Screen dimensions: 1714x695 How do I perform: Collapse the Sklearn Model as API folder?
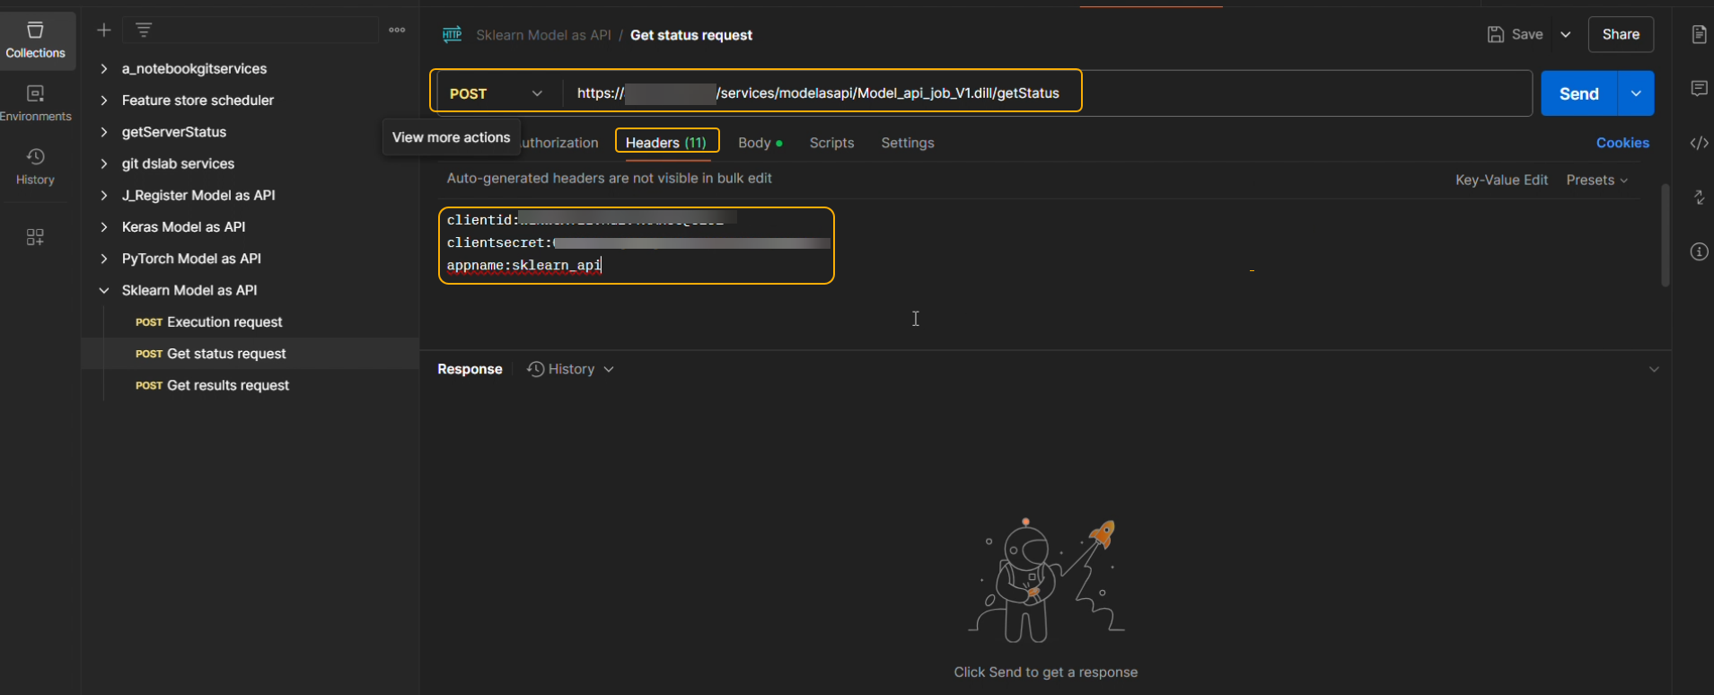104,290
